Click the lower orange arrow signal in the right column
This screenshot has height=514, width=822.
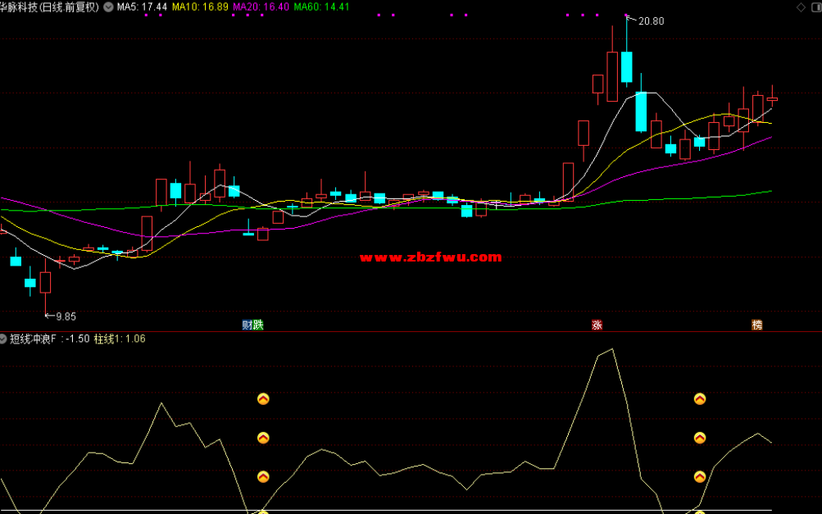700,477
